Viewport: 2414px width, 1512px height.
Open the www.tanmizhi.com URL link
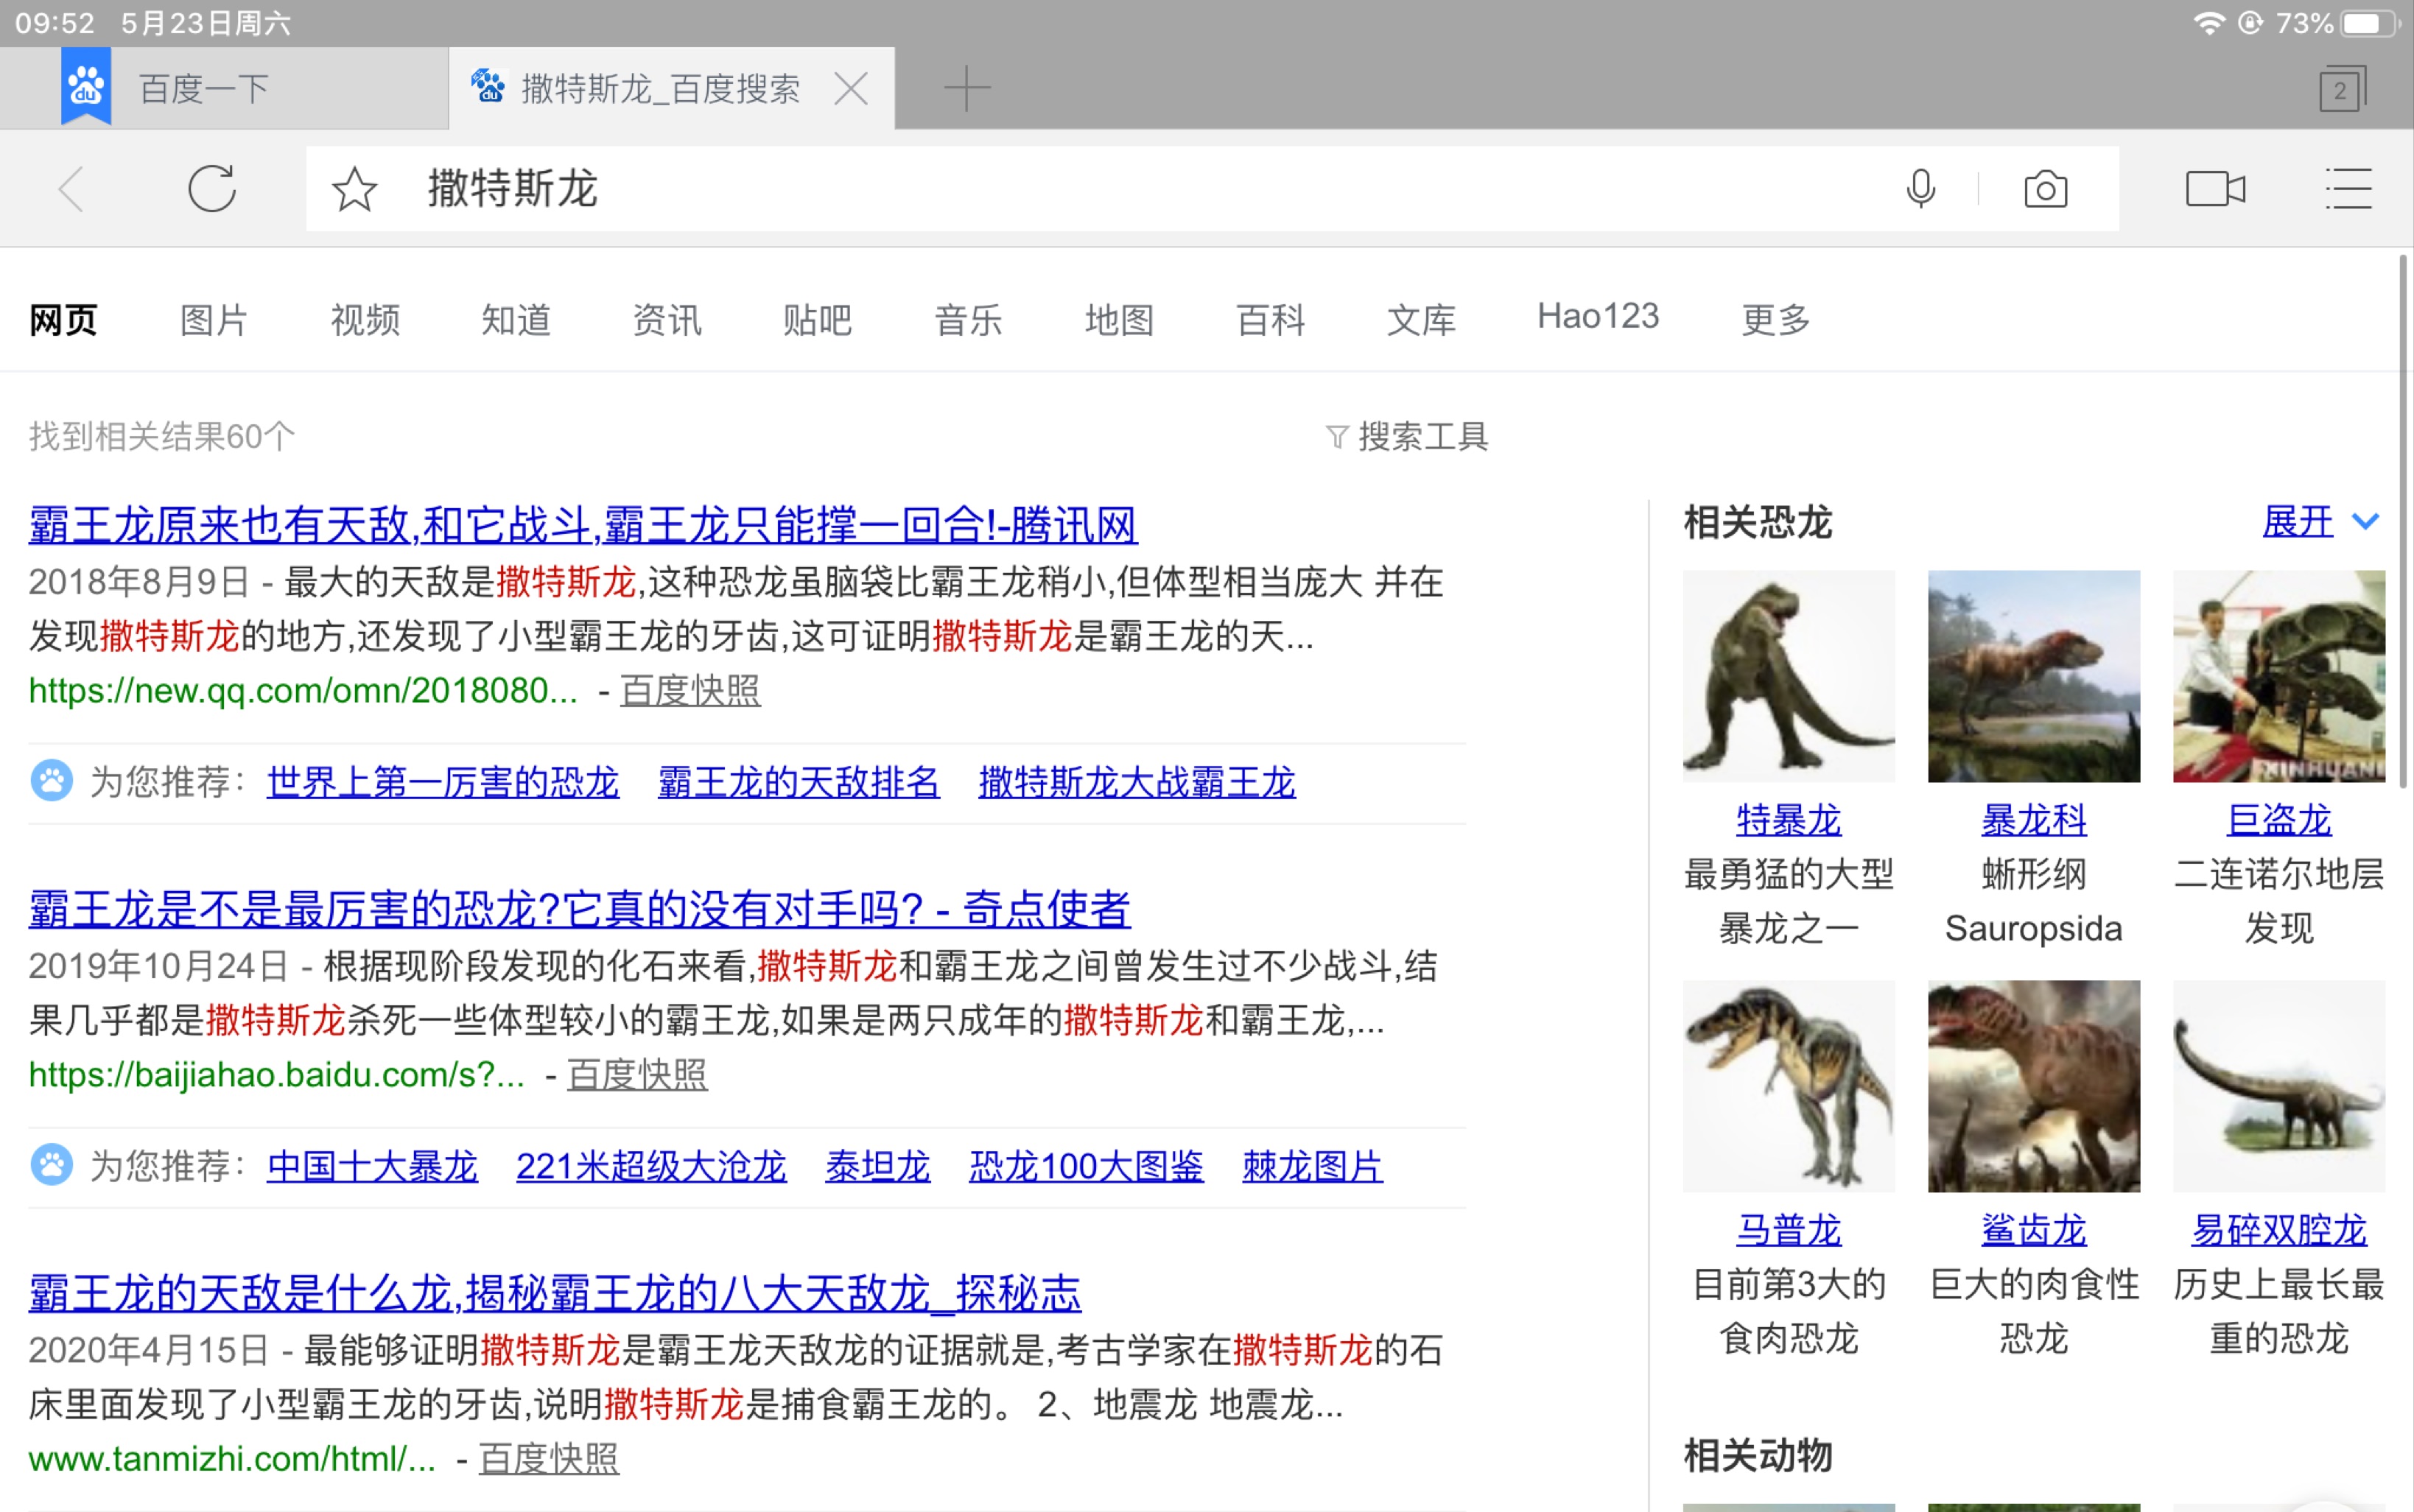click(232, 1458)
